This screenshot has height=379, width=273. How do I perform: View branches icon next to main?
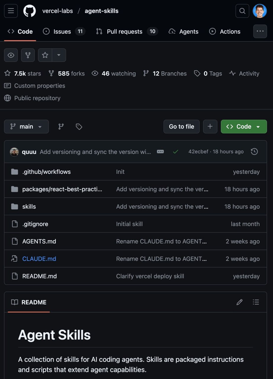pos(61,127)
